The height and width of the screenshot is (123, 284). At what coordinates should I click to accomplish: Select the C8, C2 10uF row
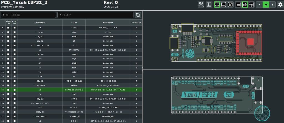(x=71, y=37)
